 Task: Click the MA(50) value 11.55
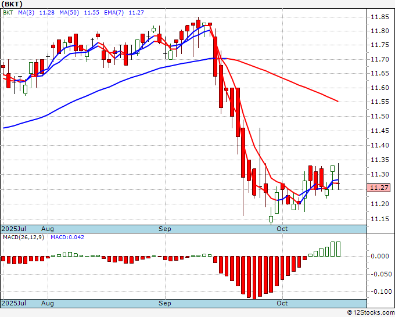click(x=91, y=12)
